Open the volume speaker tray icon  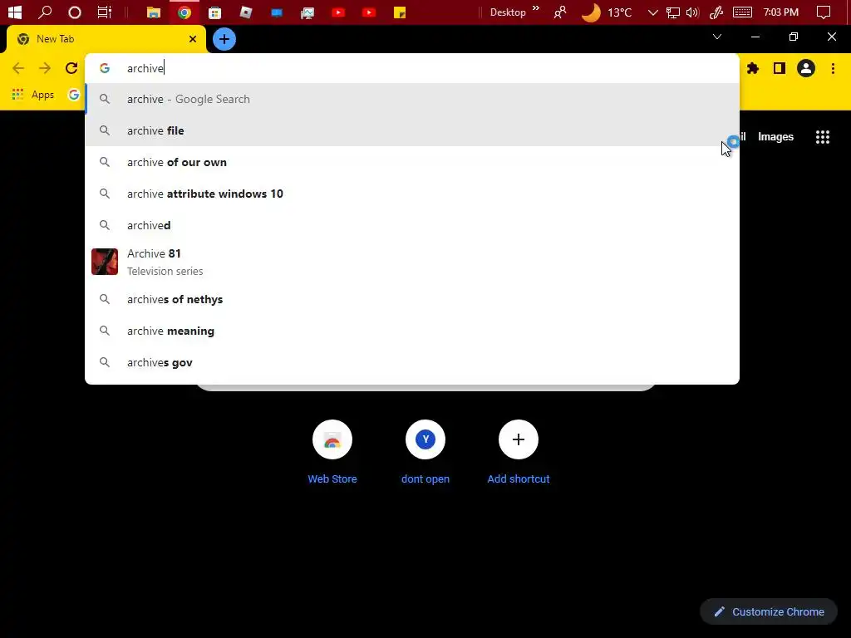point(692,12)
